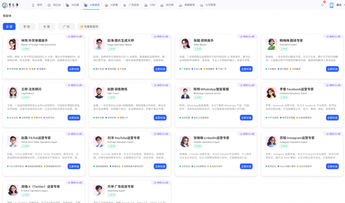The height and width of the screenshot is (203, 345).
Task: Select the 广告 filter tab
Action: tap(66, 26)
